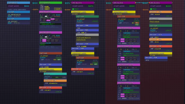Click LOOKUP in GET VAR of $0876 block
Viewport: 185px width, 104px height.
(95, 21)
